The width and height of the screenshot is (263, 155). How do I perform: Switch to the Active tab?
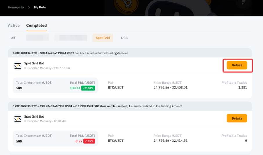point(14,26)
